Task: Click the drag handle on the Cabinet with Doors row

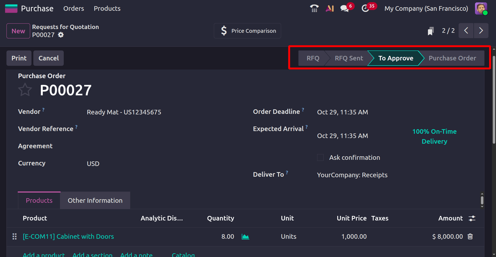Action: (x=14, y=237)
